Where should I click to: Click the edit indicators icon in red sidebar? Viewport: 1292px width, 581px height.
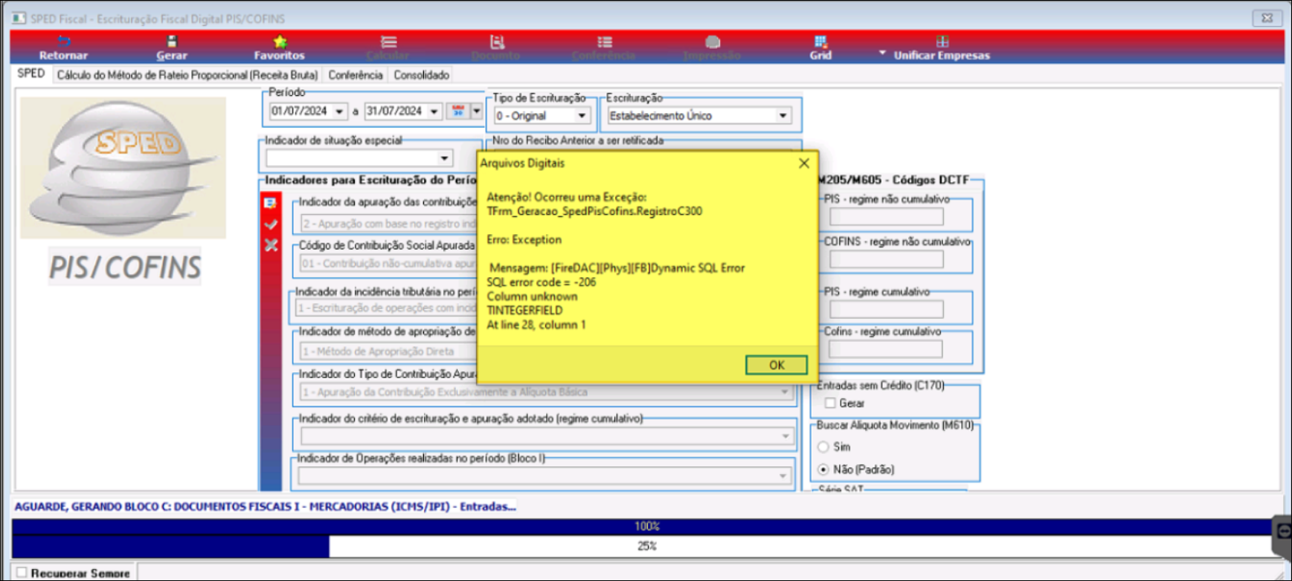pyautogui.click(x=270, y=203)
